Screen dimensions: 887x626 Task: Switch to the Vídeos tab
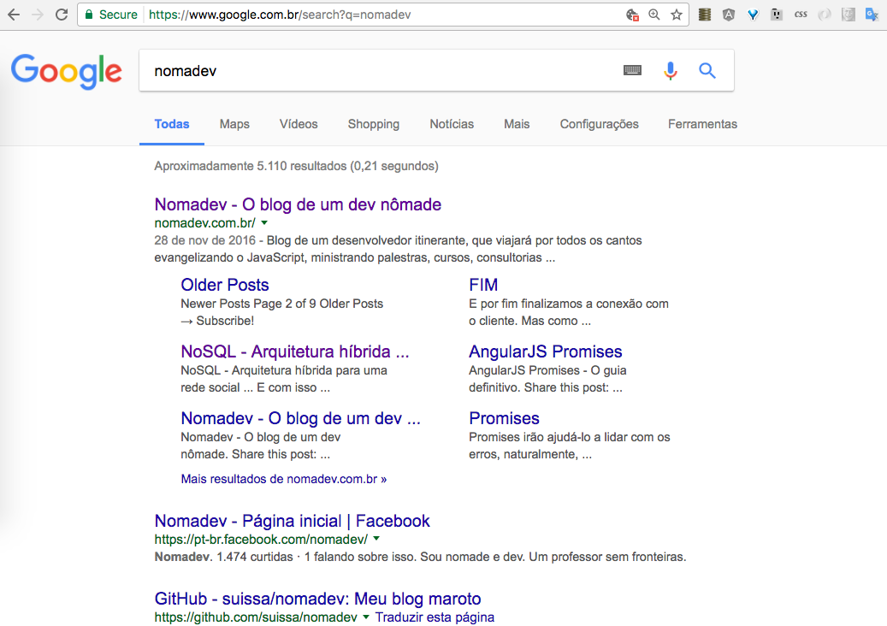tap(299, 124)
